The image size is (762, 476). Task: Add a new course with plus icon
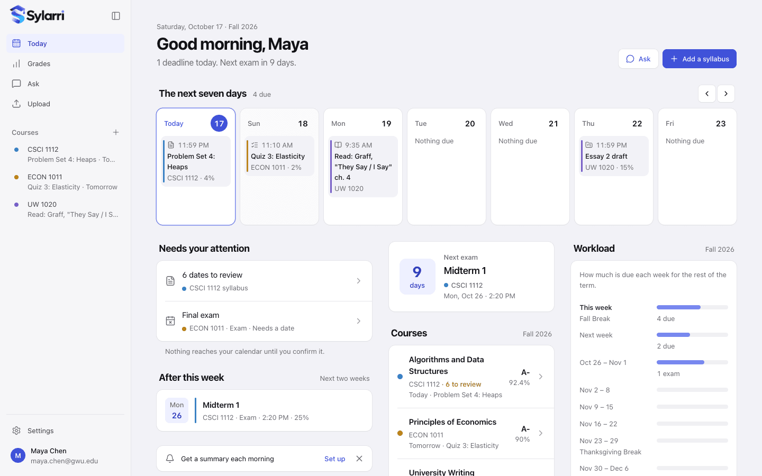coord(116,132)
